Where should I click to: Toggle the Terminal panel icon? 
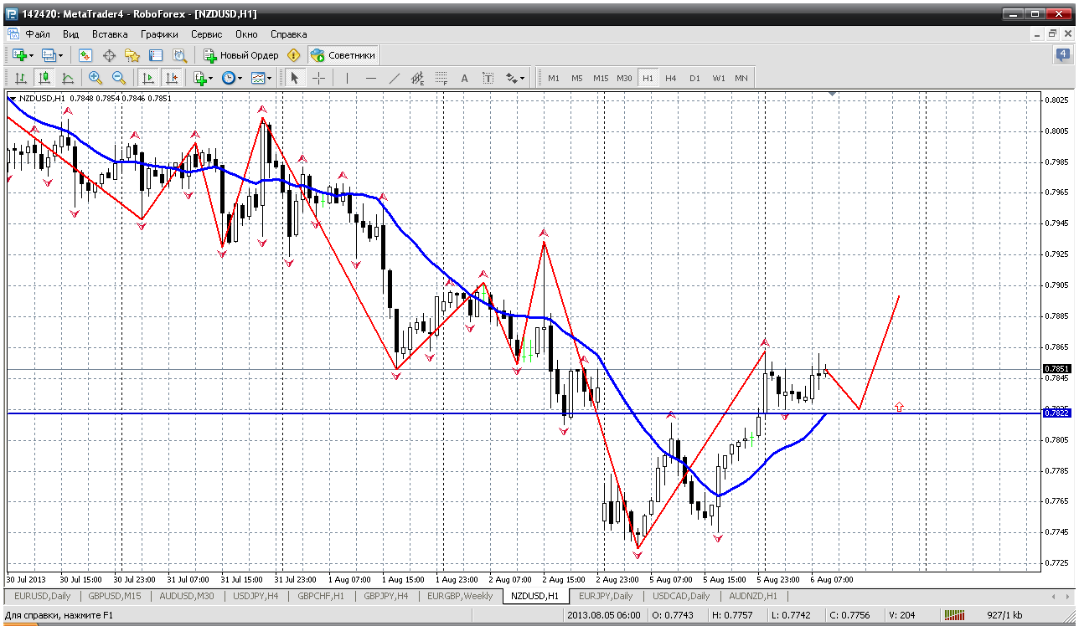[156, 55]
